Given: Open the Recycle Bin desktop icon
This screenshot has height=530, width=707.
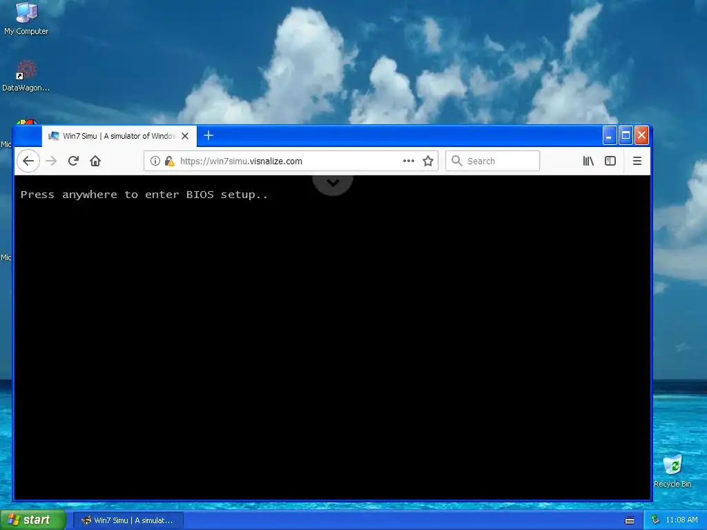Looking at the screenshot, I should (672, 471).
